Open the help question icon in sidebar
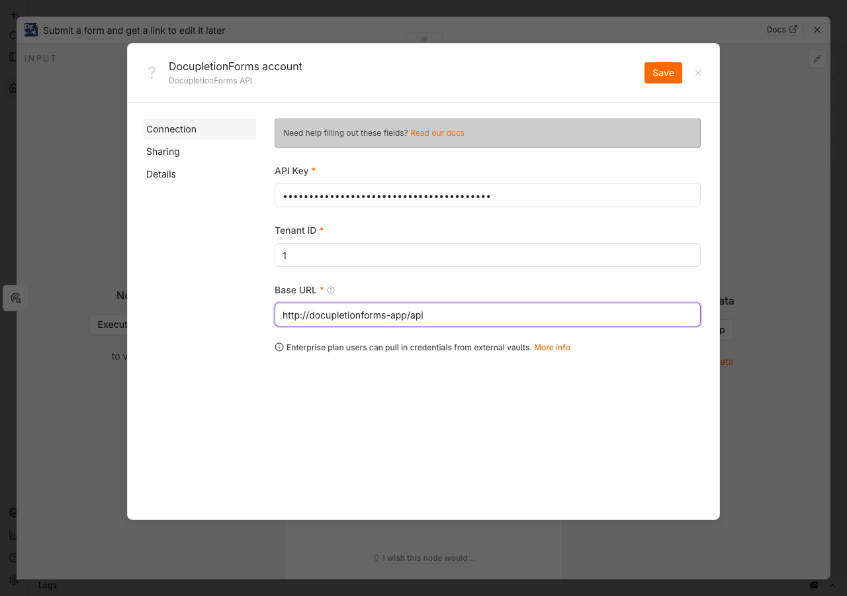This screenshot has height=596, width=847. pos(13,558)
